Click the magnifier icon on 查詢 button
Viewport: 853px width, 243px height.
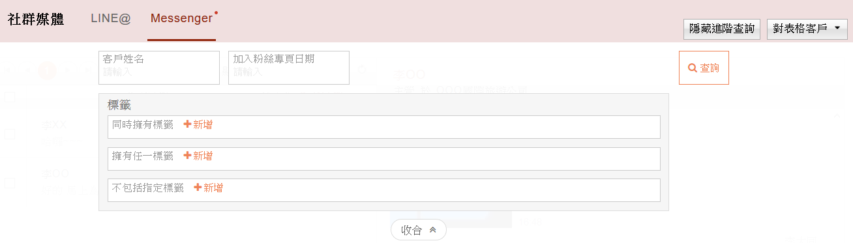click(x=693, y=68)
